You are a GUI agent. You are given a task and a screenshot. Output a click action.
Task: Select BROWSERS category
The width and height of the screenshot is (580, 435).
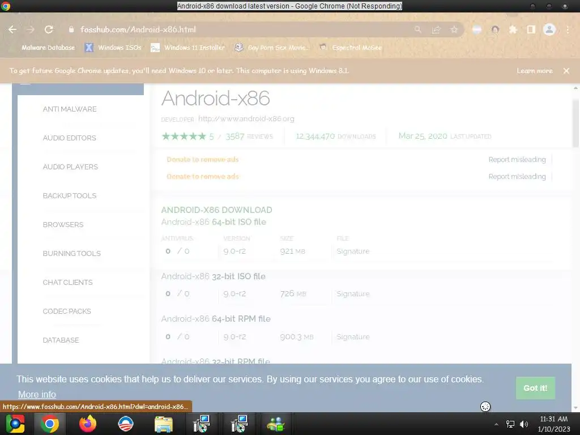(x=63, y=224)
